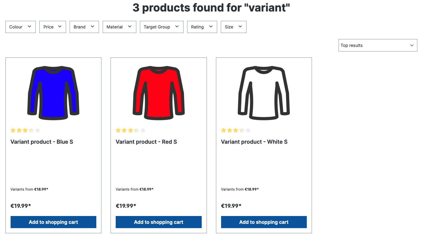Open the Colour filter dropdown
The width and height of the screenshot is (424, 239).
coord(21,27)
